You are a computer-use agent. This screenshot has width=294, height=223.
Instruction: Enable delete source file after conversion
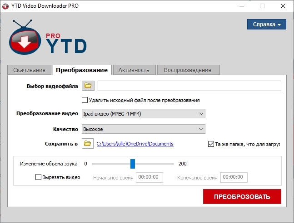[x=85, y=100]
